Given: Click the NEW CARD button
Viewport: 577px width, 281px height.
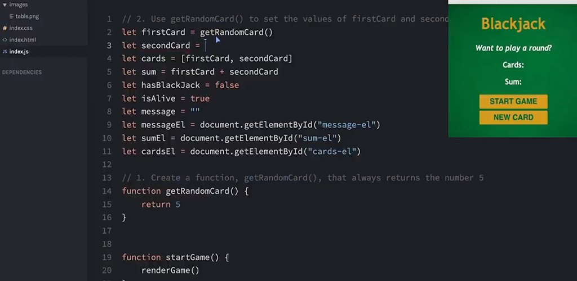Looking at the screenshot, I should (513, 117).
